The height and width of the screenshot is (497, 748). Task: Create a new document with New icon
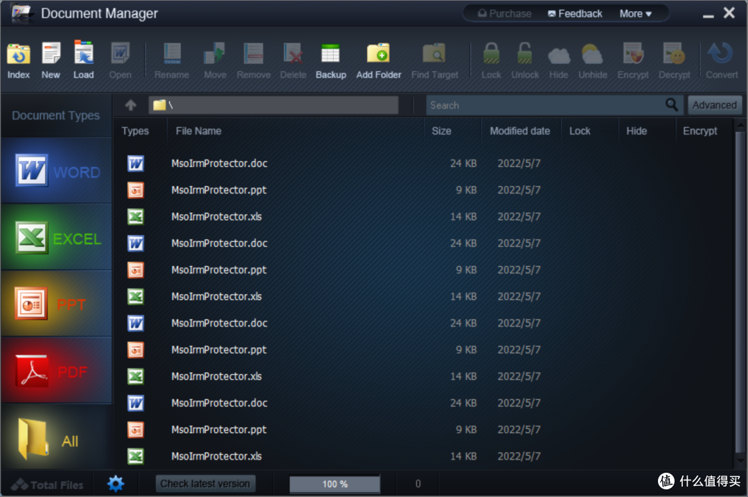pos(51,60)
